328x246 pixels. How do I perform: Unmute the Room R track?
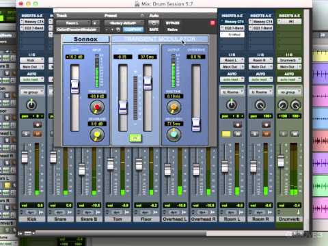click(266, 134)
